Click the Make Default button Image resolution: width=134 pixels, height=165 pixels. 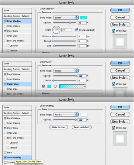(58, 127)
